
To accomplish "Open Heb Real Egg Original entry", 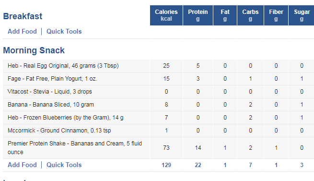I will [x=63, y=66].
